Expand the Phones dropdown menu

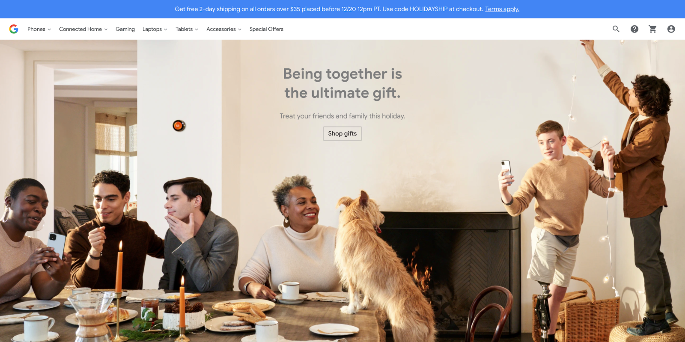(x=39, y=29)
